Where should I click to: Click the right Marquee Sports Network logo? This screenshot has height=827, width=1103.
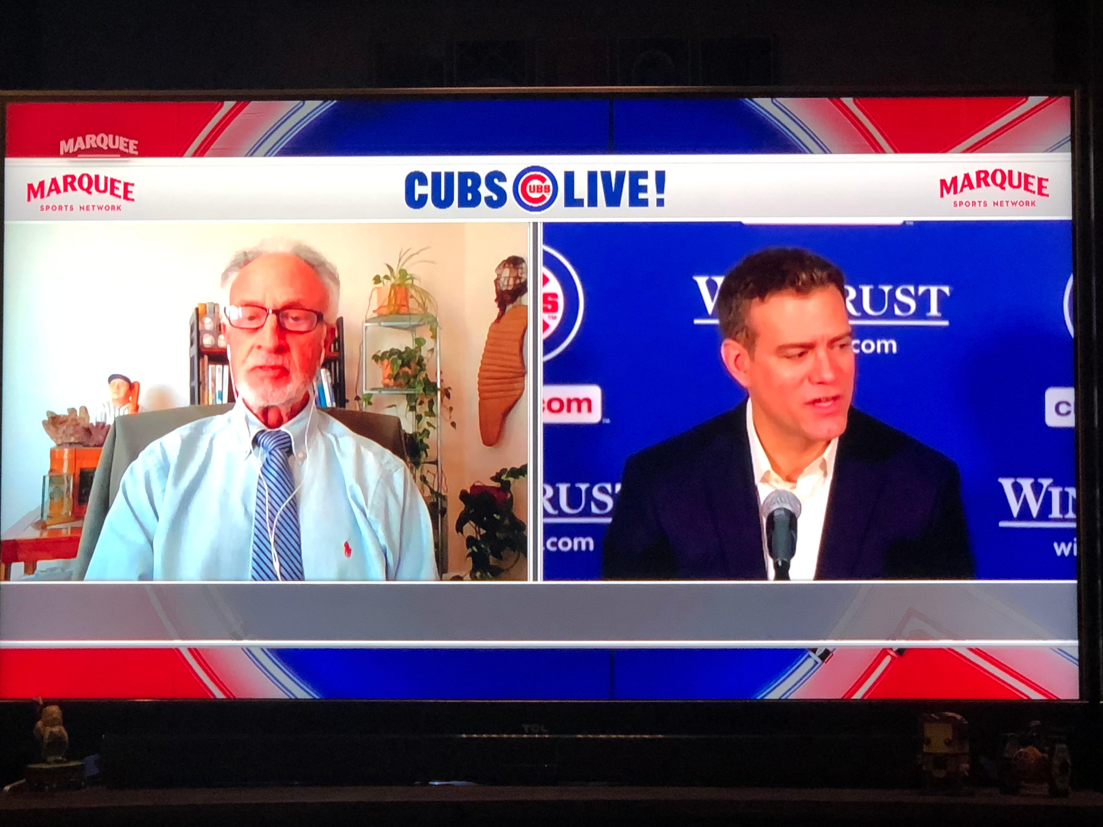coord(994,189)
